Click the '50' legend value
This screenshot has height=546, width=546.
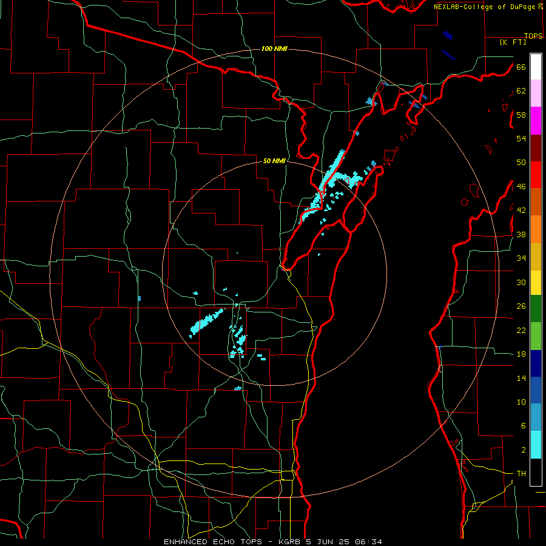521,163
